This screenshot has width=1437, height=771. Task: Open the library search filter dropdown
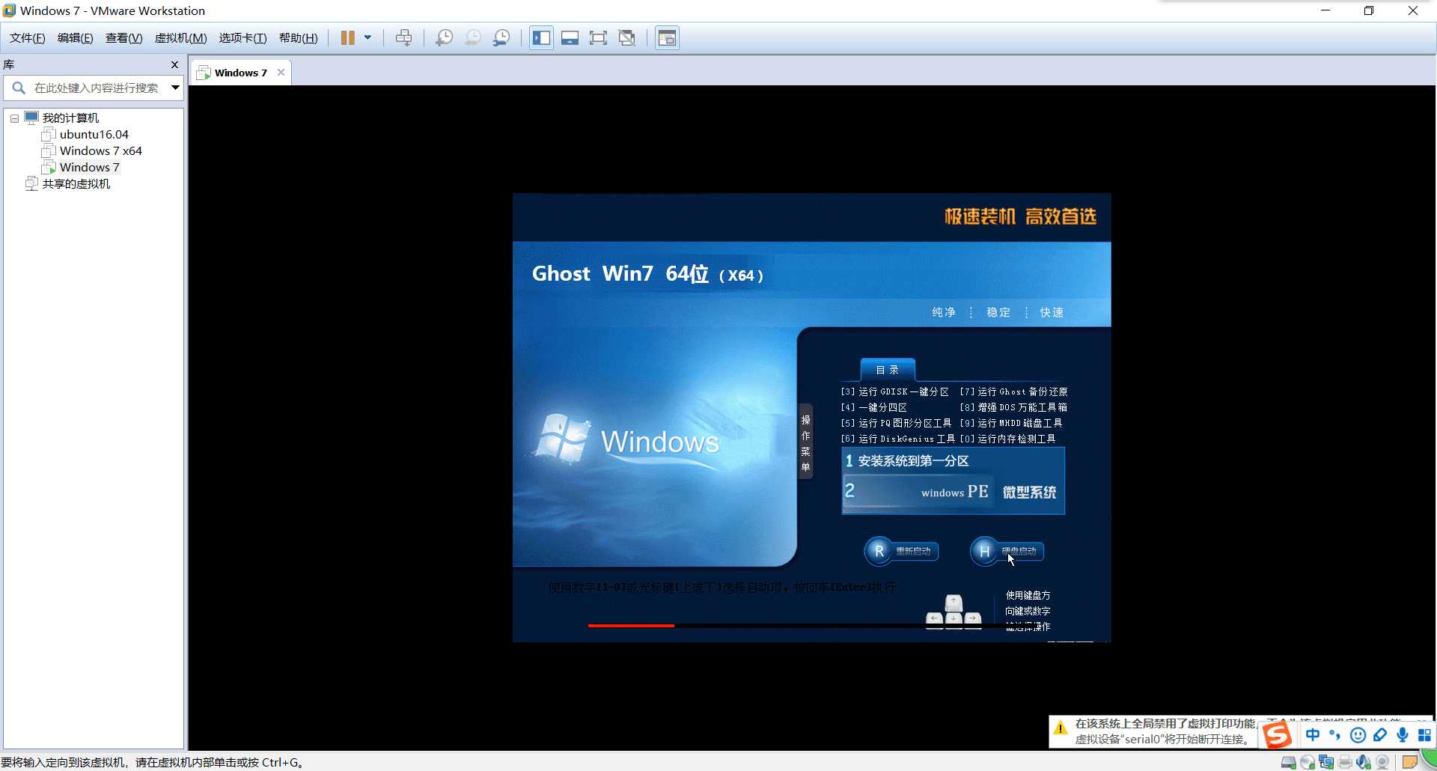pyautogui.click(x=175, y=88)
